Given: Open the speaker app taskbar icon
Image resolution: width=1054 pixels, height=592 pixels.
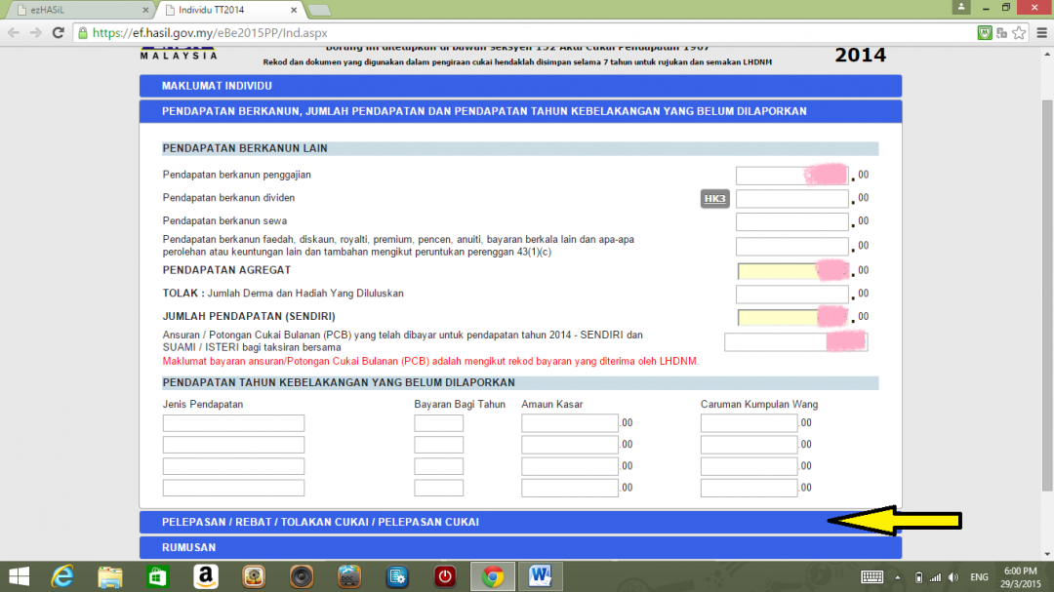Looking at the screenshot, I should pos(302,576).
